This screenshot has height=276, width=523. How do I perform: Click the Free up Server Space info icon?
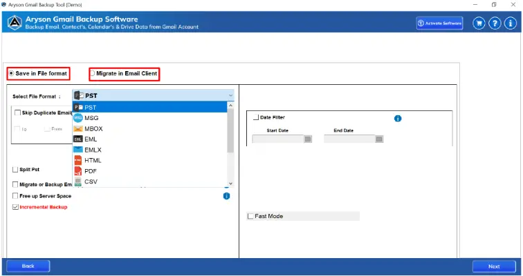226,196
